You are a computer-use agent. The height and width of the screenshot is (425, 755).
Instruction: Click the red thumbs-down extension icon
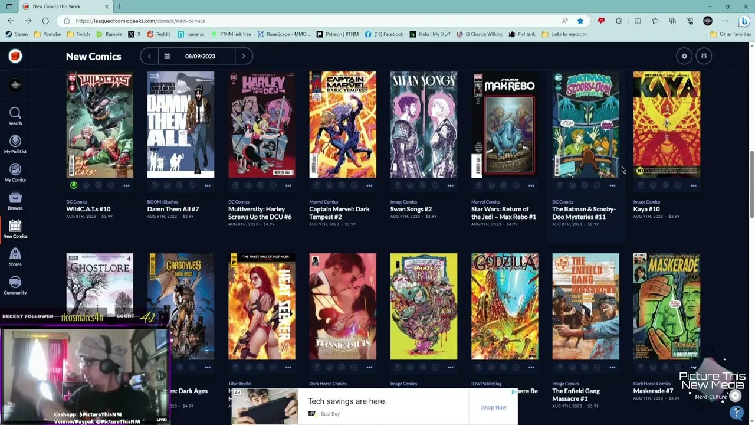(601, 21)
